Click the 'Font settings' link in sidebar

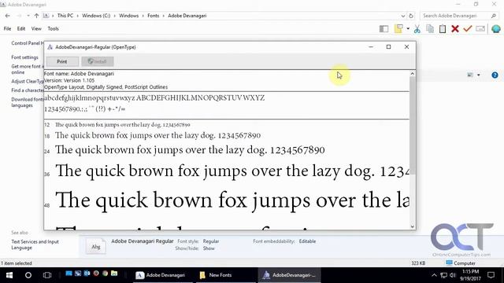[24, 57]
